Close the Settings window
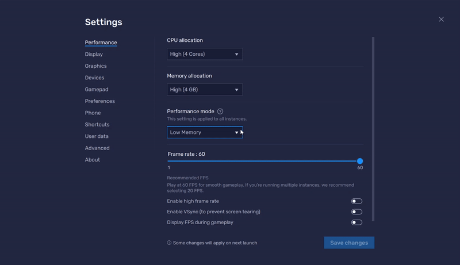 click(441, 20)
